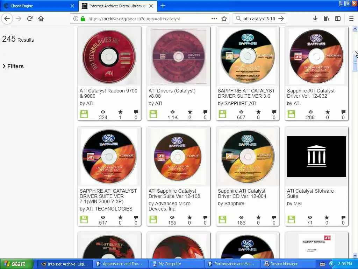358x269 pixels.
Task: Click the favorites star on Ver. 12-004 card
Action: coord(258,218)
